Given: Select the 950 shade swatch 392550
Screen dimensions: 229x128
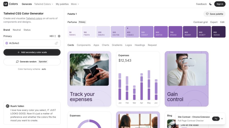Looking at the screenshot, I should pos(219,32).
